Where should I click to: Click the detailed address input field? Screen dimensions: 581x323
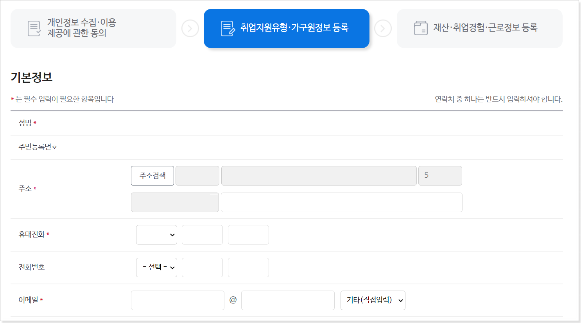tap(341, 202)
